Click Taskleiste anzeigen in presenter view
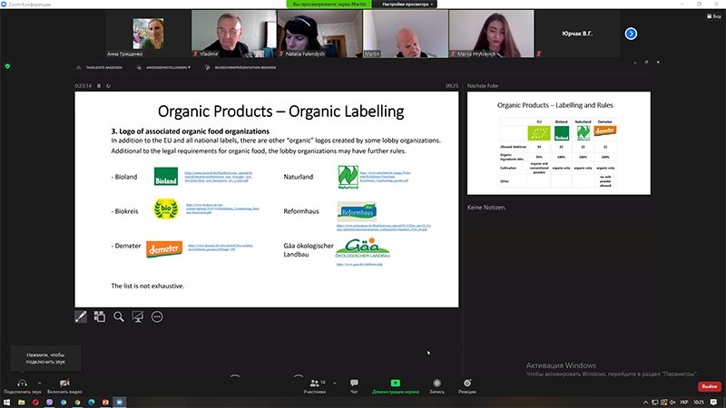Screen dimensions: 726x408 click(99, 67)
